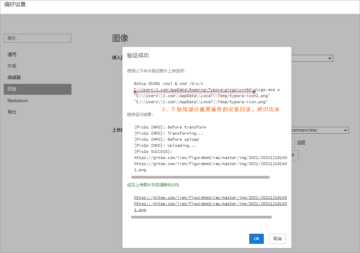Click the program output horizontal scrollbar
The width and height of the screenshot is (360, 253).
click(x=200, y=177)
